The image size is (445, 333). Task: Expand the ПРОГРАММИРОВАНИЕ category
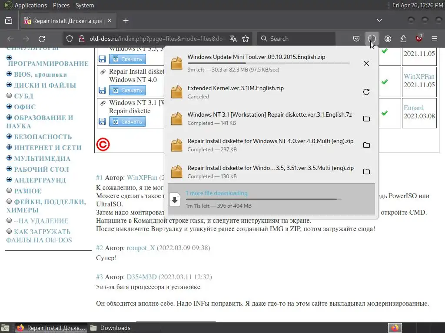pyautogui.click(x=9, y=58)
